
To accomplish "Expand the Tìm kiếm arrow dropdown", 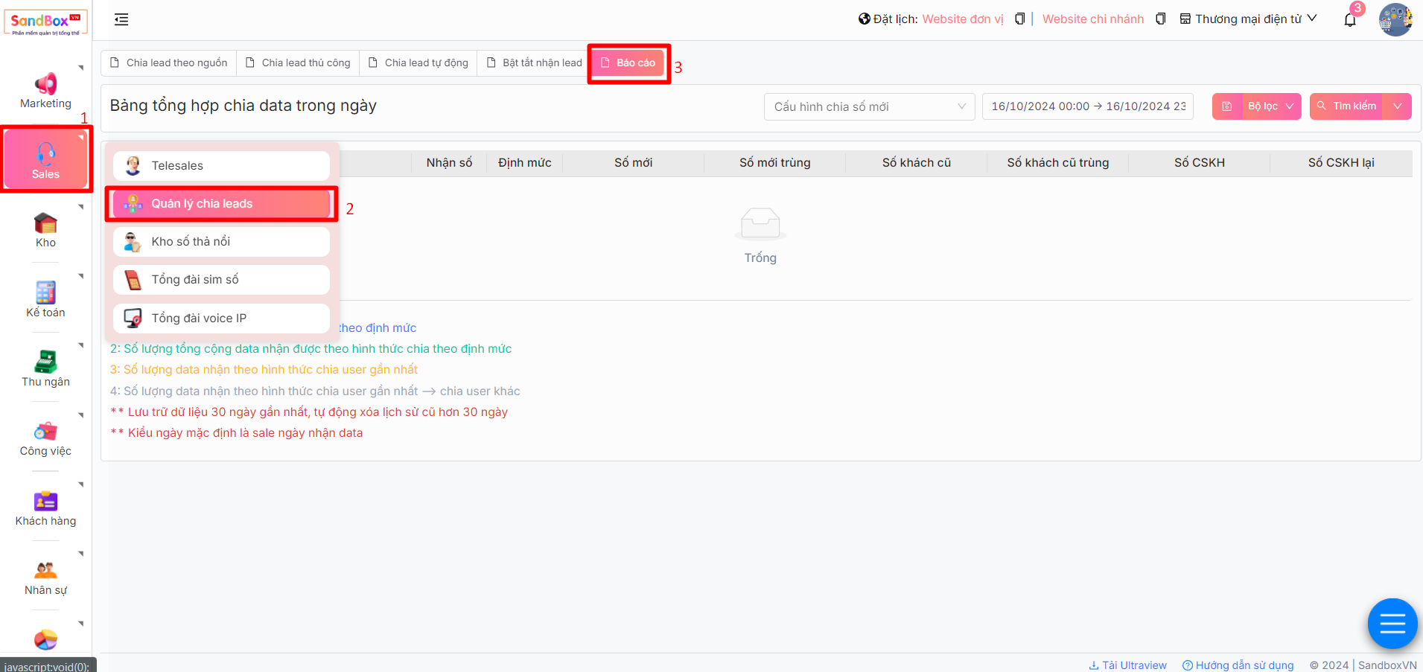I will click(1397, 106).
